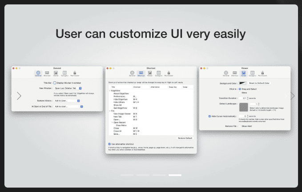The image size is (302, 192).
Task: Jump to third carousel page indicator
Action: pos(159,175)
